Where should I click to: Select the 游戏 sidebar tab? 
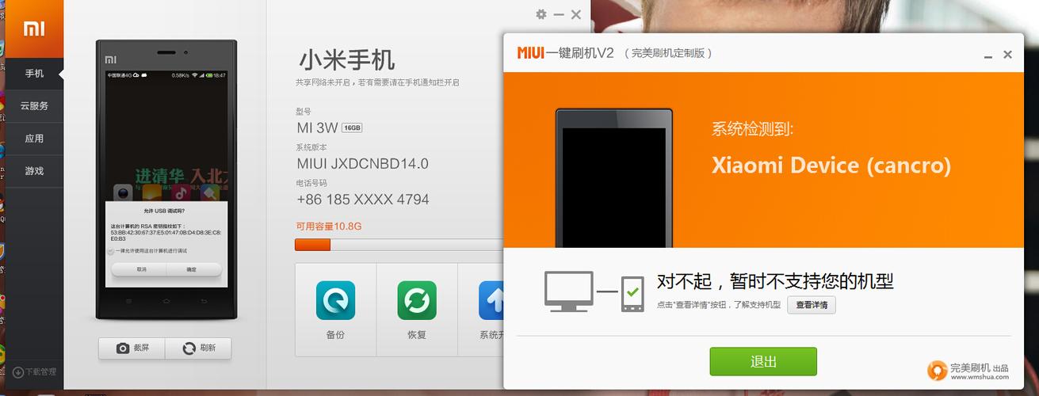34,171
